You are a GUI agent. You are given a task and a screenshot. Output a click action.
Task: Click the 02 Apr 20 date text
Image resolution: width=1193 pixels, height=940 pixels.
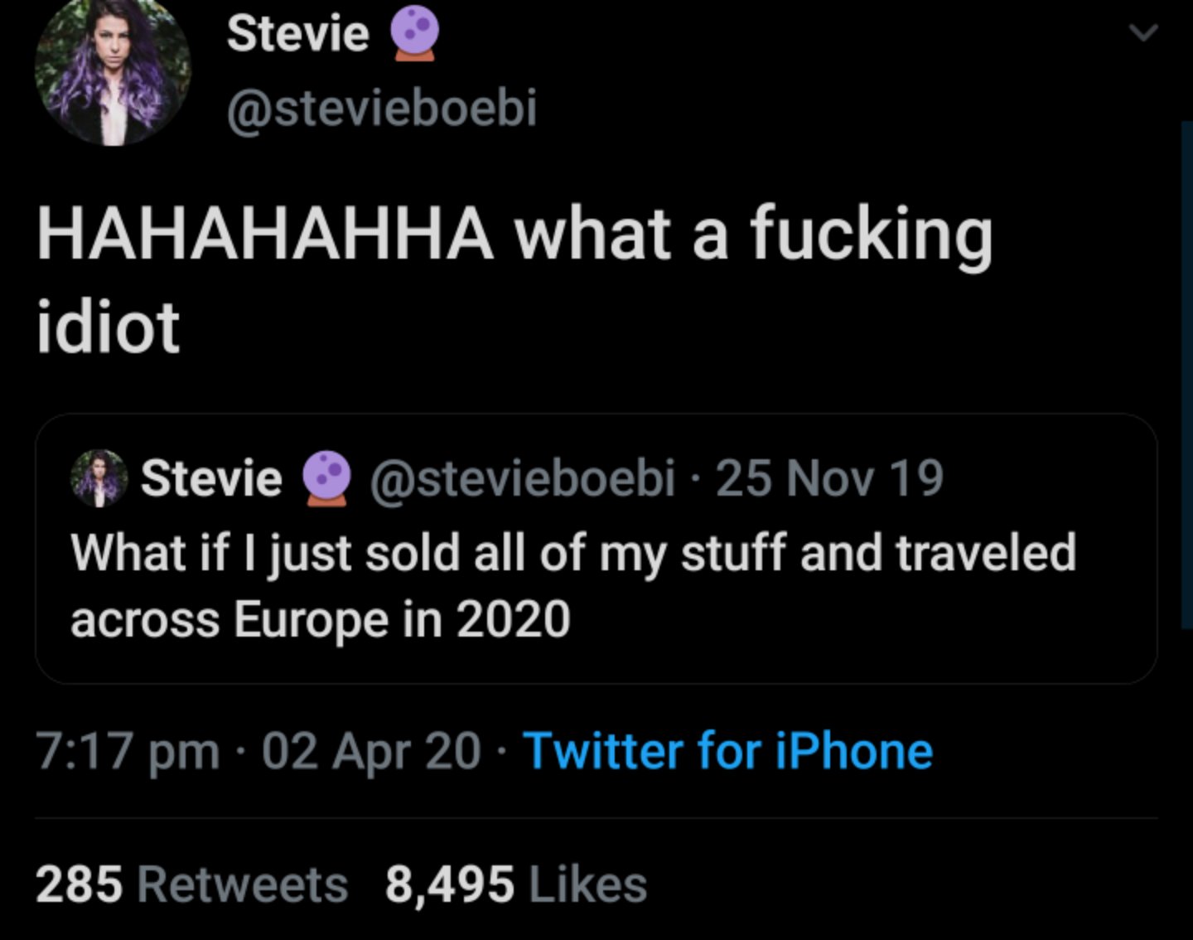[x=369, y=750]
